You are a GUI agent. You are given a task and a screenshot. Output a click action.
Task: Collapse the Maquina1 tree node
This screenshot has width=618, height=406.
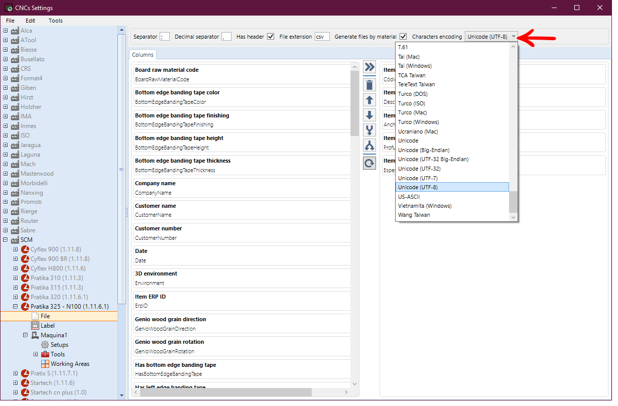coord(26,335)
